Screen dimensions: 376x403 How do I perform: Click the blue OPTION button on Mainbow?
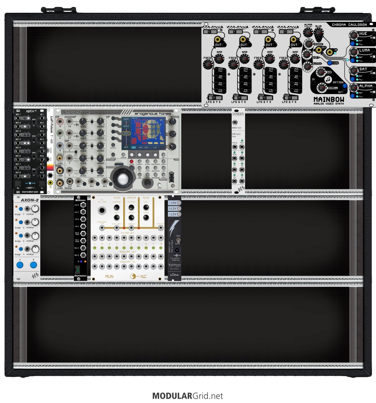click(345, 86)
